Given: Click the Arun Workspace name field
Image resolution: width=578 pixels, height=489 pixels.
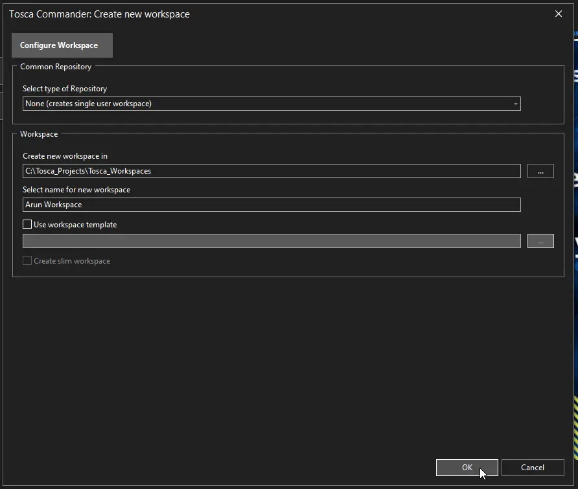Looking at the screenshot, I should tap(272, 205).
